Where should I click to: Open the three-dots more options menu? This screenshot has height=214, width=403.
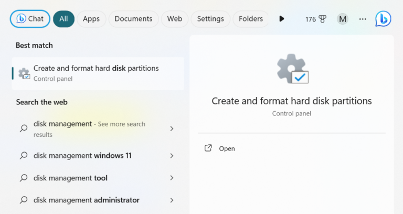(x=363, y=19)
